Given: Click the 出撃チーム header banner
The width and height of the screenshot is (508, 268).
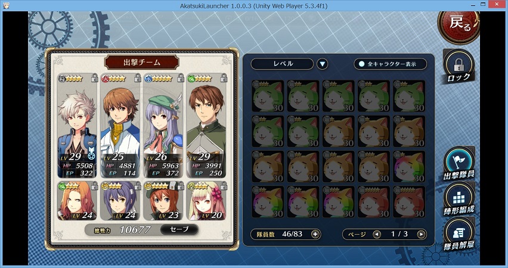Looking at the screenshot, I should point(141,62).
